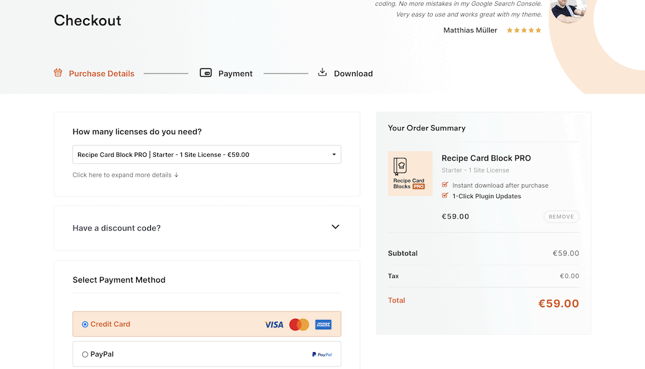Remove Recipe Card Block PRO from order

[x=561, y=217]
